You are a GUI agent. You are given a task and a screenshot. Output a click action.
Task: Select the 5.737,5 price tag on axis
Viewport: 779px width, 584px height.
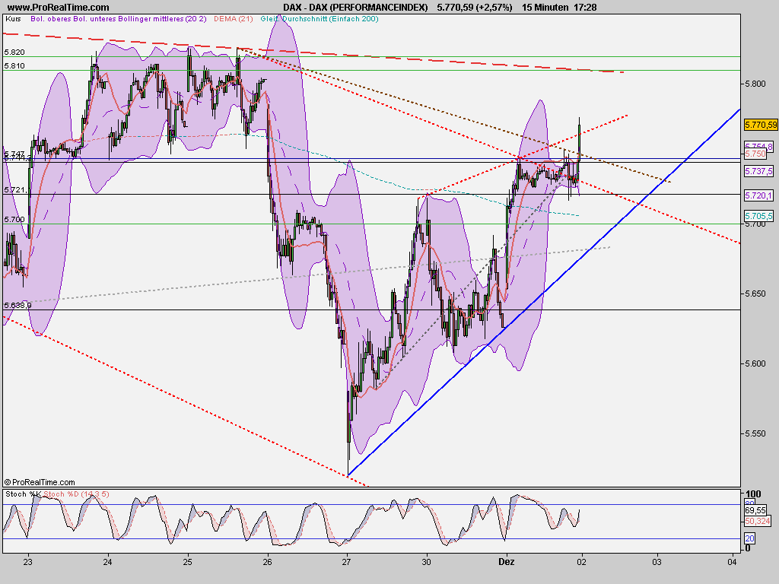tap(759, 170)
